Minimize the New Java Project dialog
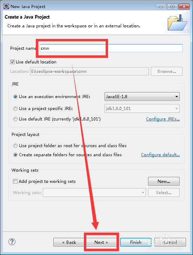The width and height of the screenshot is (193, 255). coord(161,7)
